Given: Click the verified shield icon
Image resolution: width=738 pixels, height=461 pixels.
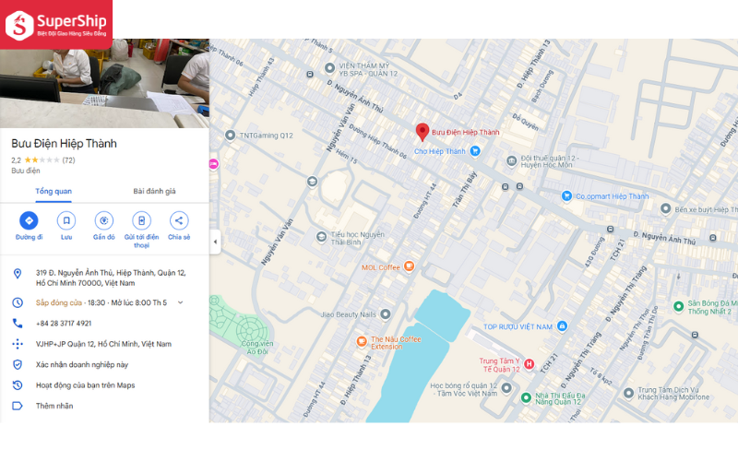Looking at the screenshot, I should pyautogui.click(x=18, y=364).
